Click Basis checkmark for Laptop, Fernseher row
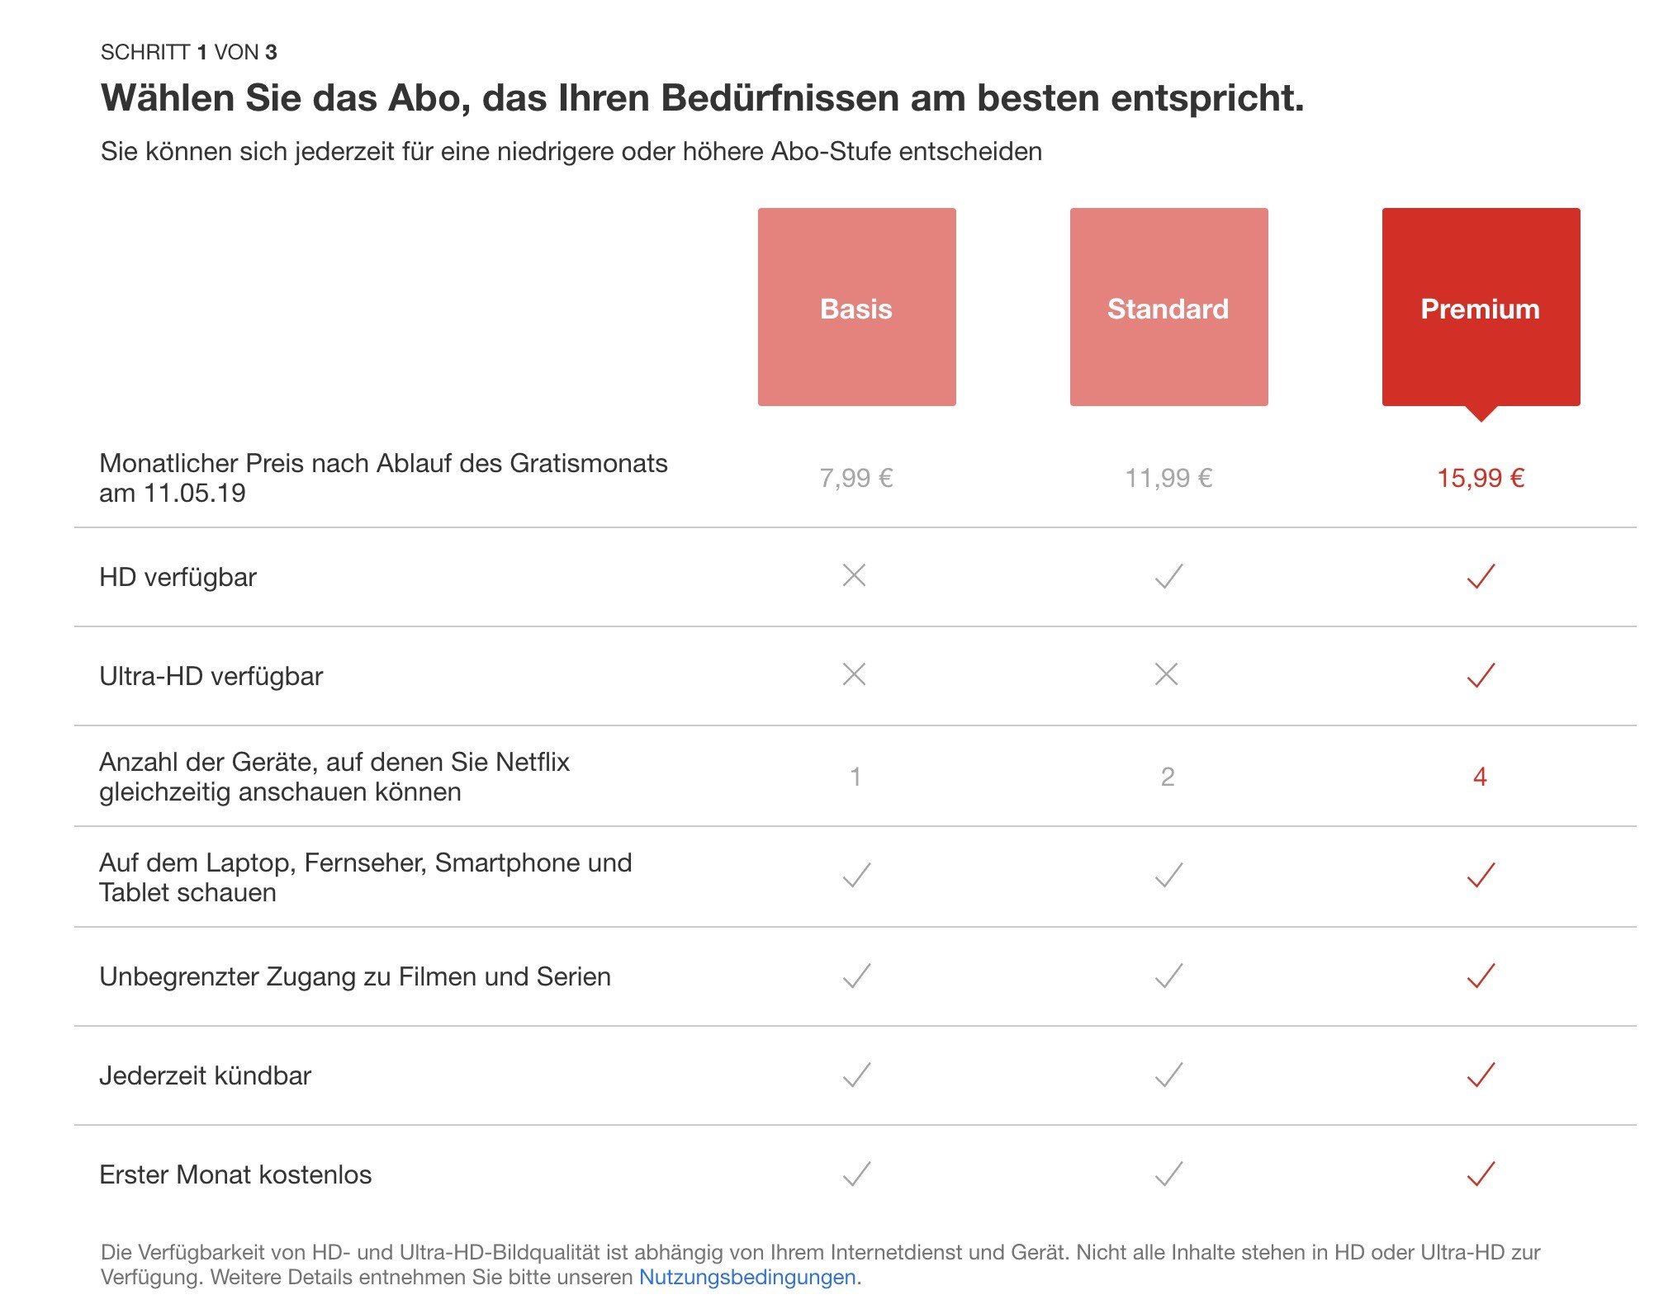 [x=856, y=875]
